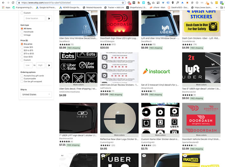Click the lock icon in the address bar

point(19,3)
